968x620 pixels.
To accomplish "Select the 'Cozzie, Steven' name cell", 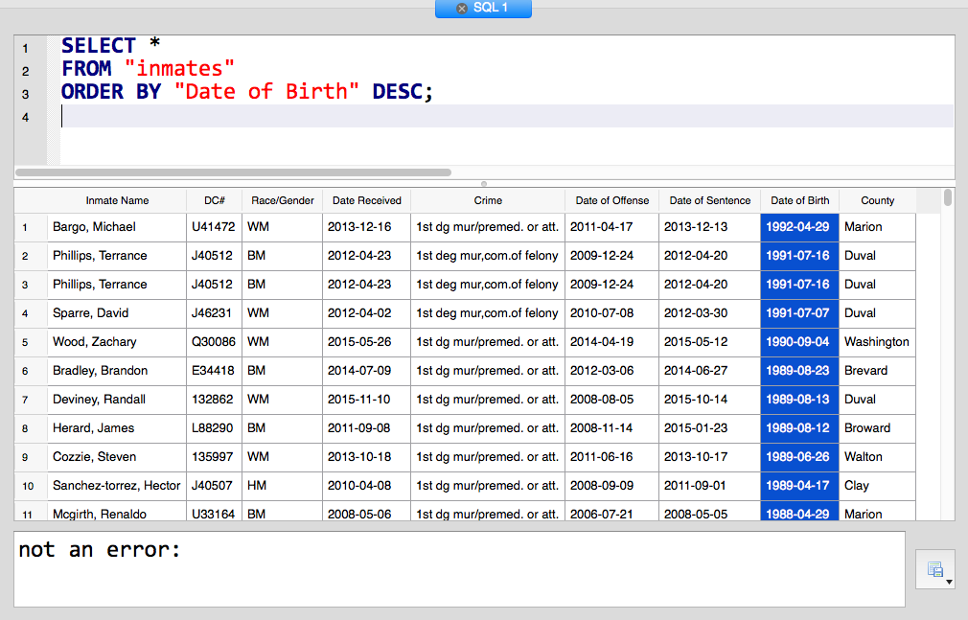I will coord(117,457).
